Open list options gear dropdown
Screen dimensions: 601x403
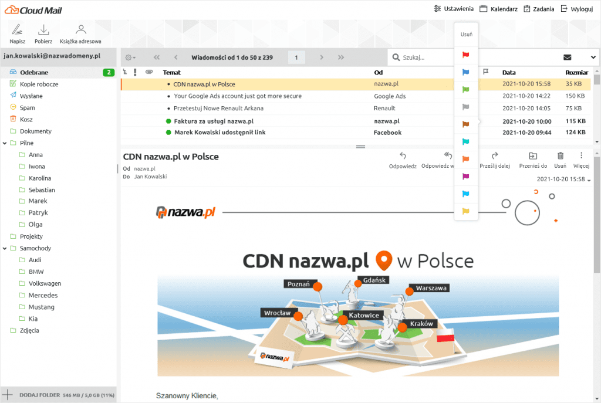point(130,57)
